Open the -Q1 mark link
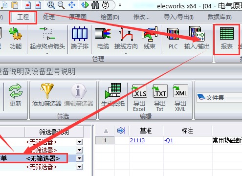242x176 pixels. tap(169, 140)
